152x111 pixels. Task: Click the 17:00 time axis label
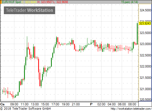[55, 104]
